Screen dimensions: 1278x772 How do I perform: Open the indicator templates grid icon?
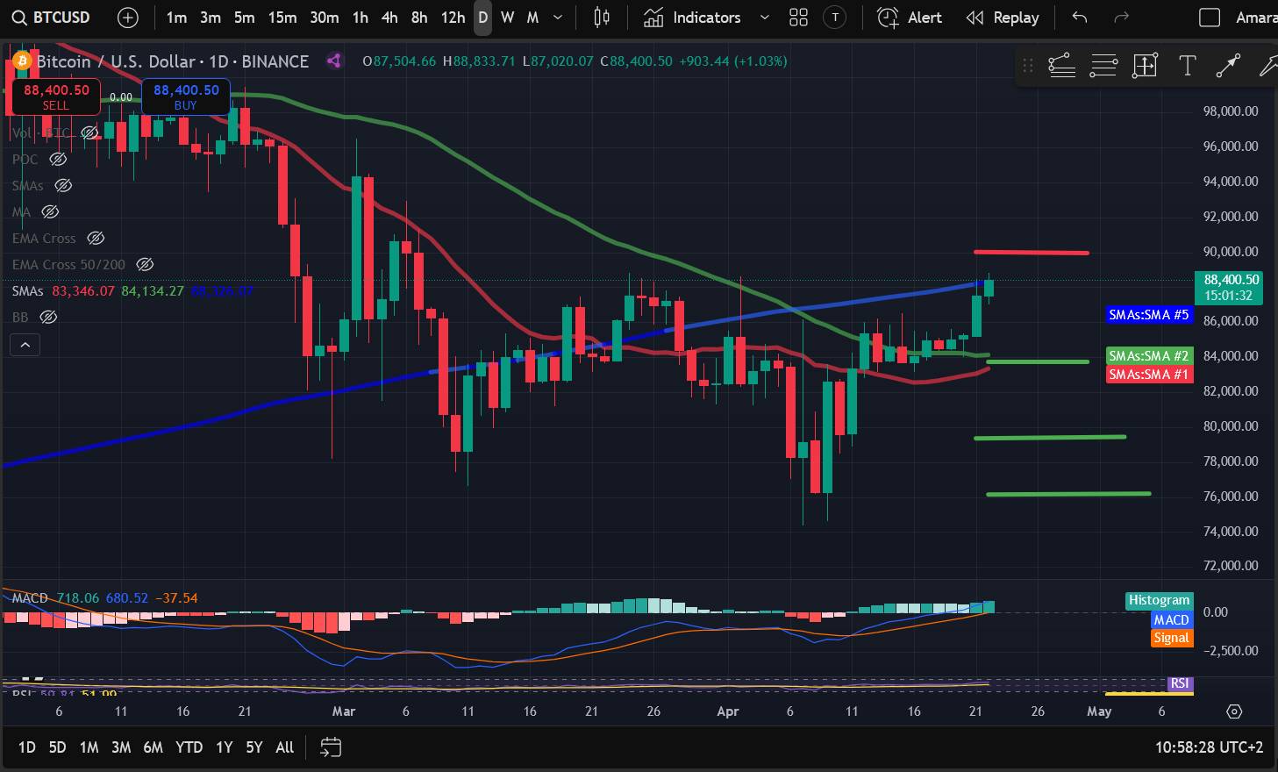pyautogui.click(x=798, y=18)
